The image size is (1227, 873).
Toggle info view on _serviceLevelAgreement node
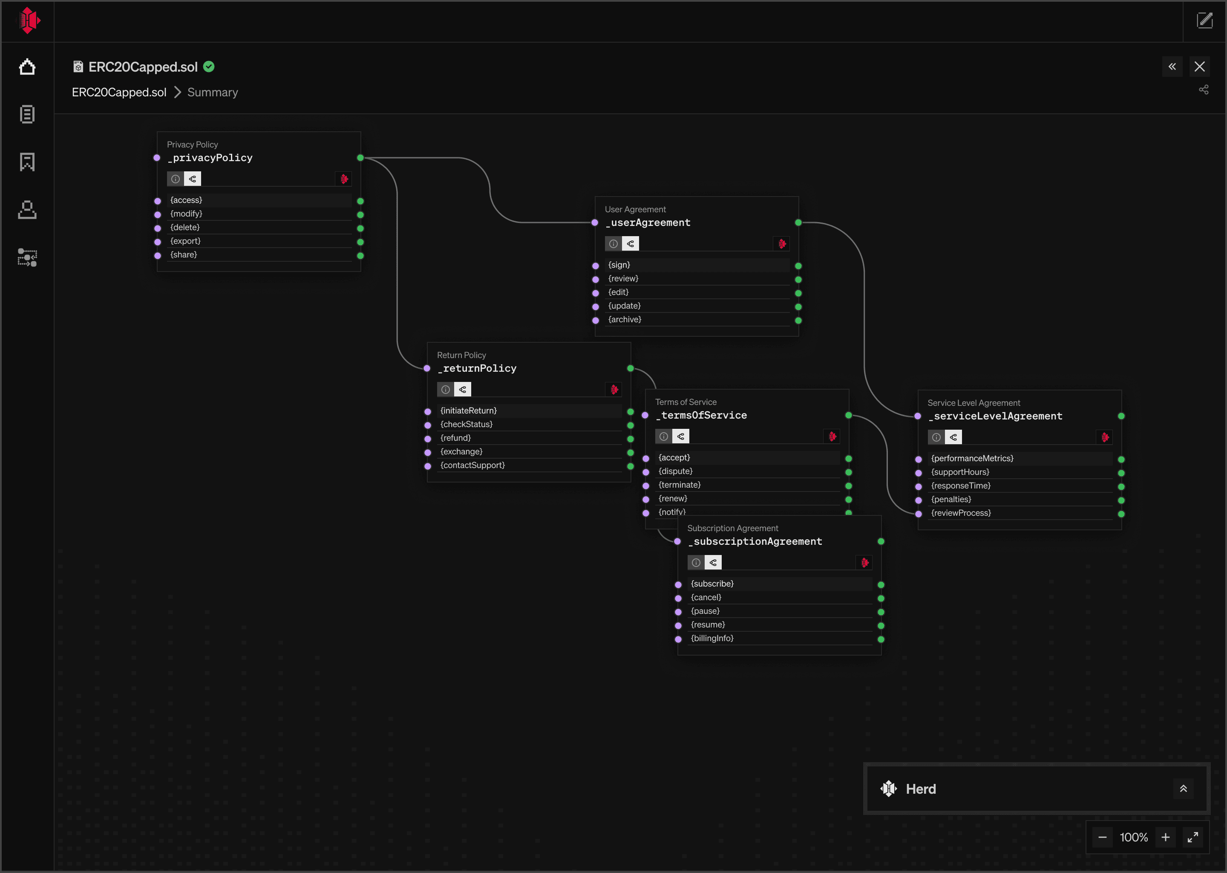936,438
